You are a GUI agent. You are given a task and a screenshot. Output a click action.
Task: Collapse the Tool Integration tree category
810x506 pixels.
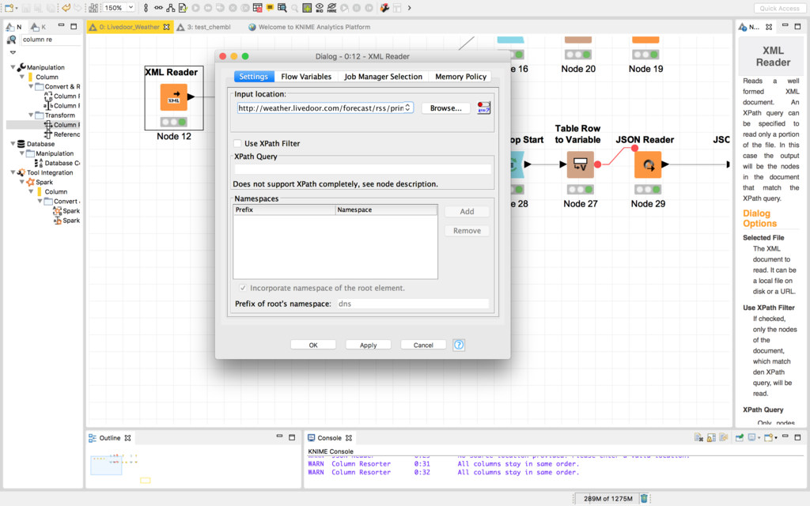[13, 172]
